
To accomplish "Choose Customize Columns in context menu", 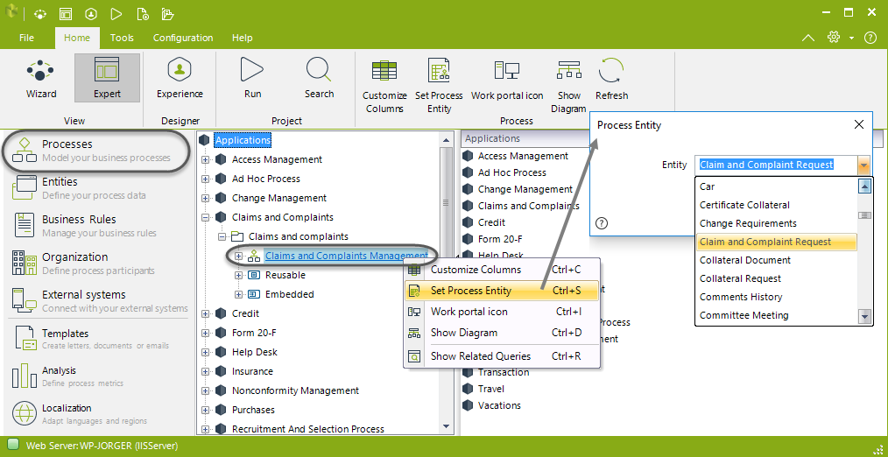I will [502, 270].
